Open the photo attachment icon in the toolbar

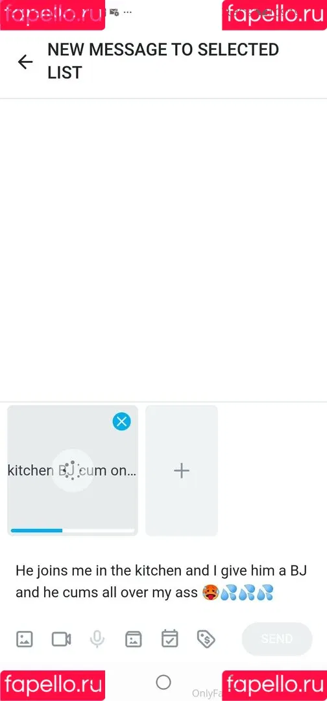point(24,639)
